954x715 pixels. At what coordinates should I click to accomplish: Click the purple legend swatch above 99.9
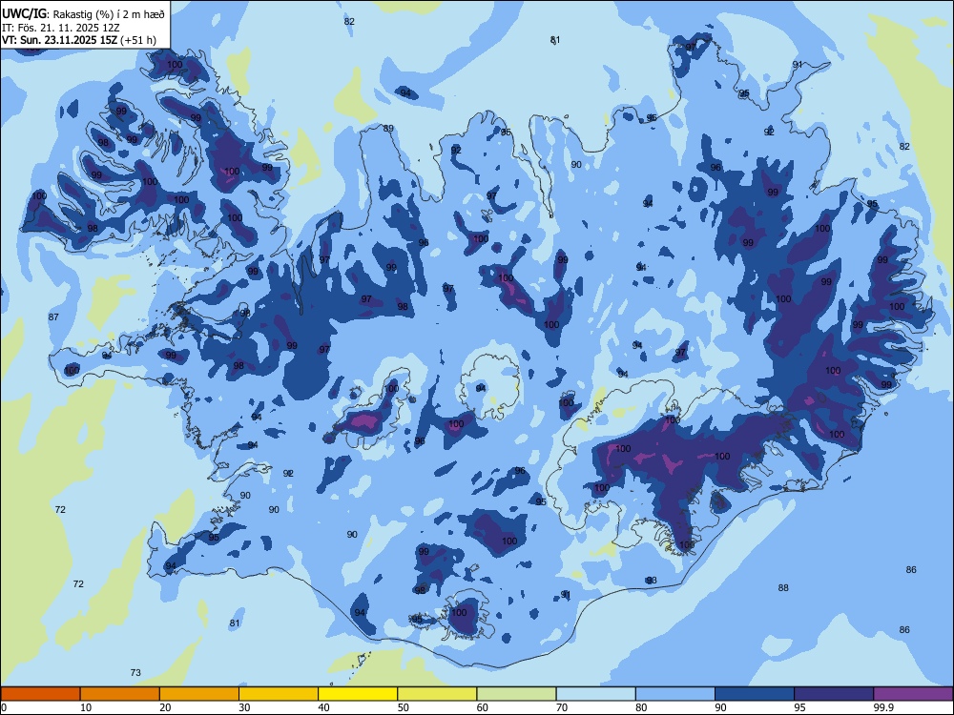[x=913, y=694]
